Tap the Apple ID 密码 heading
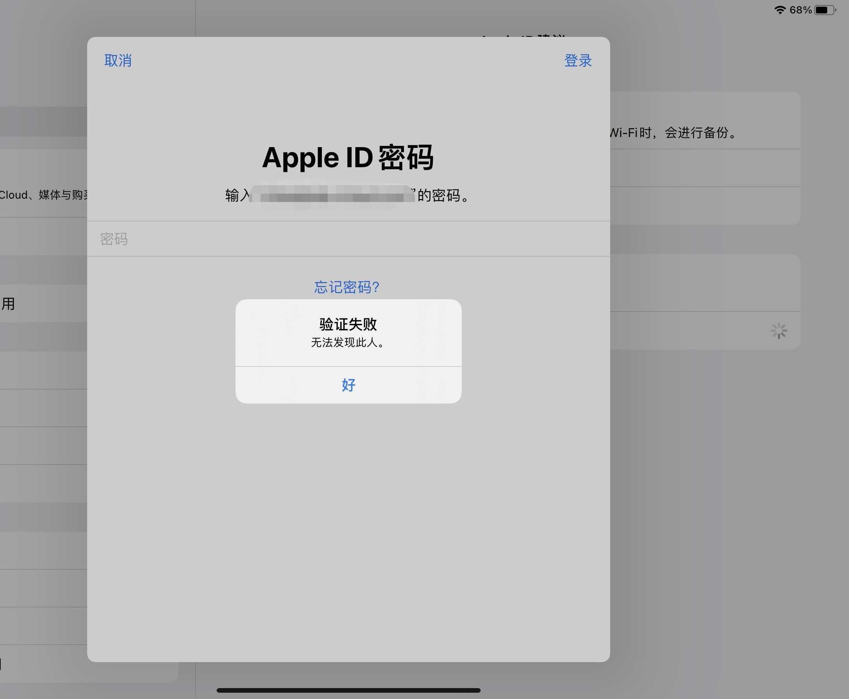 click(348, 158)
